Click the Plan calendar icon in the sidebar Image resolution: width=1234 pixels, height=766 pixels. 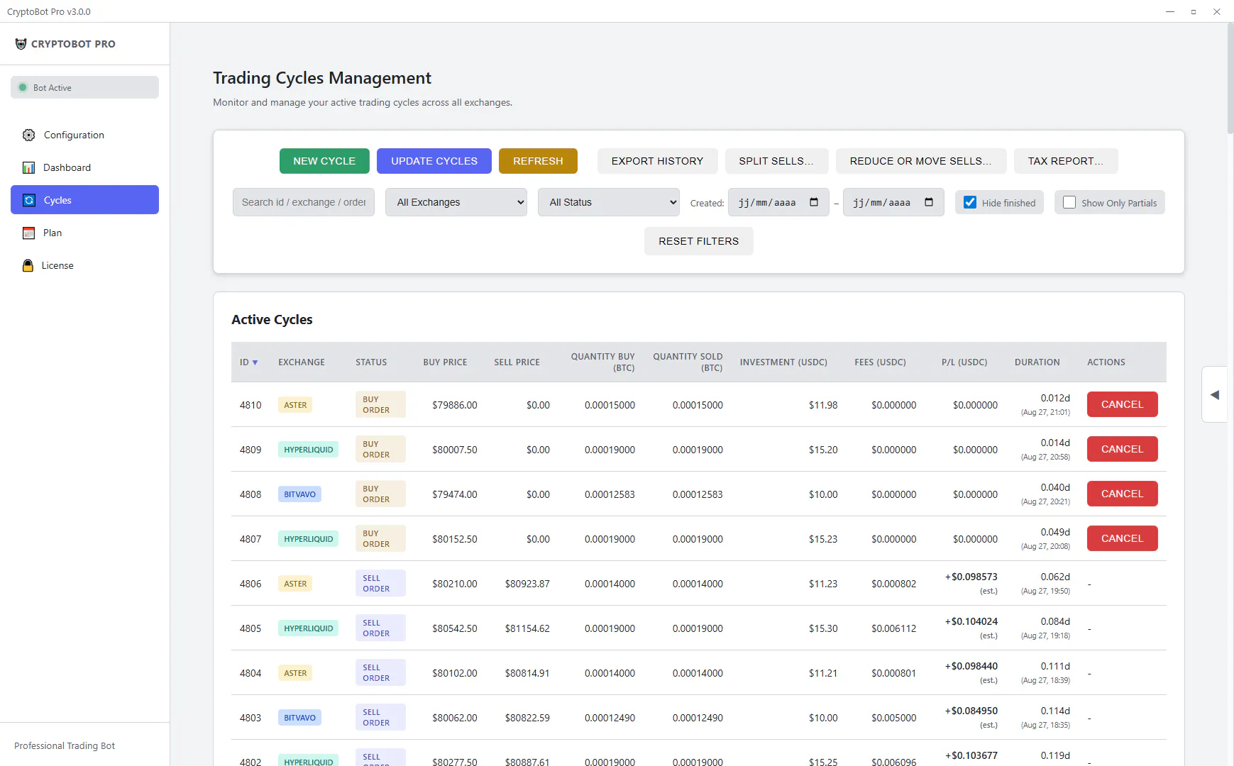point(28,233)
